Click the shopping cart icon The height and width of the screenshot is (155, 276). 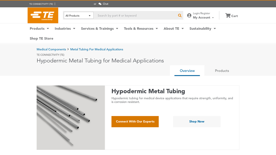(x=228, y=15)
